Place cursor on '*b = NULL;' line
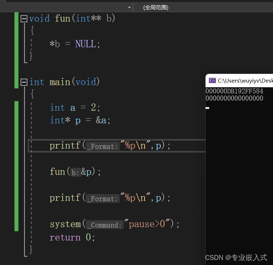The height and width of the screenshot is (265, 273). (x=75, y=44)
